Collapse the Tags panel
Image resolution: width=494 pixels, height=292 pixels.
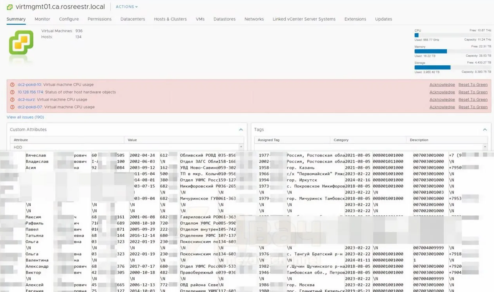[485, 130]
